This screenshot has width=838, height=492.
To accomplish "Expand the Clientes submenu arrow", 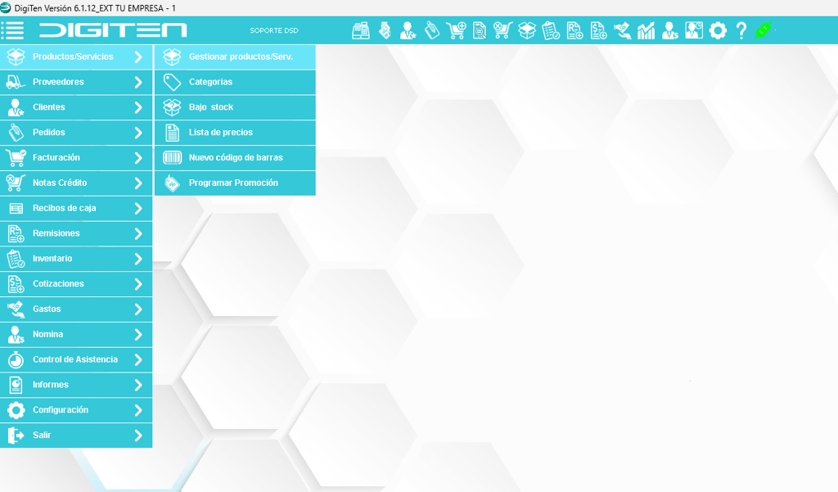I will tap(138, 107).
